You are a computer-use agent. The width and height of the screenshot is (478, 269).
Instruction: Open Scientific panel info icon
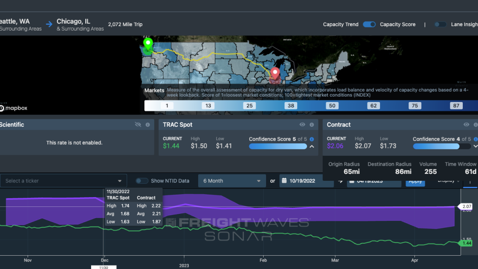click(147, 125)
